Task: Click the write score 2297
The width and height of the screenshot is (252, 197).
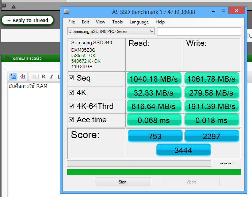Action: pyautogui.click(x=212, y=136)
